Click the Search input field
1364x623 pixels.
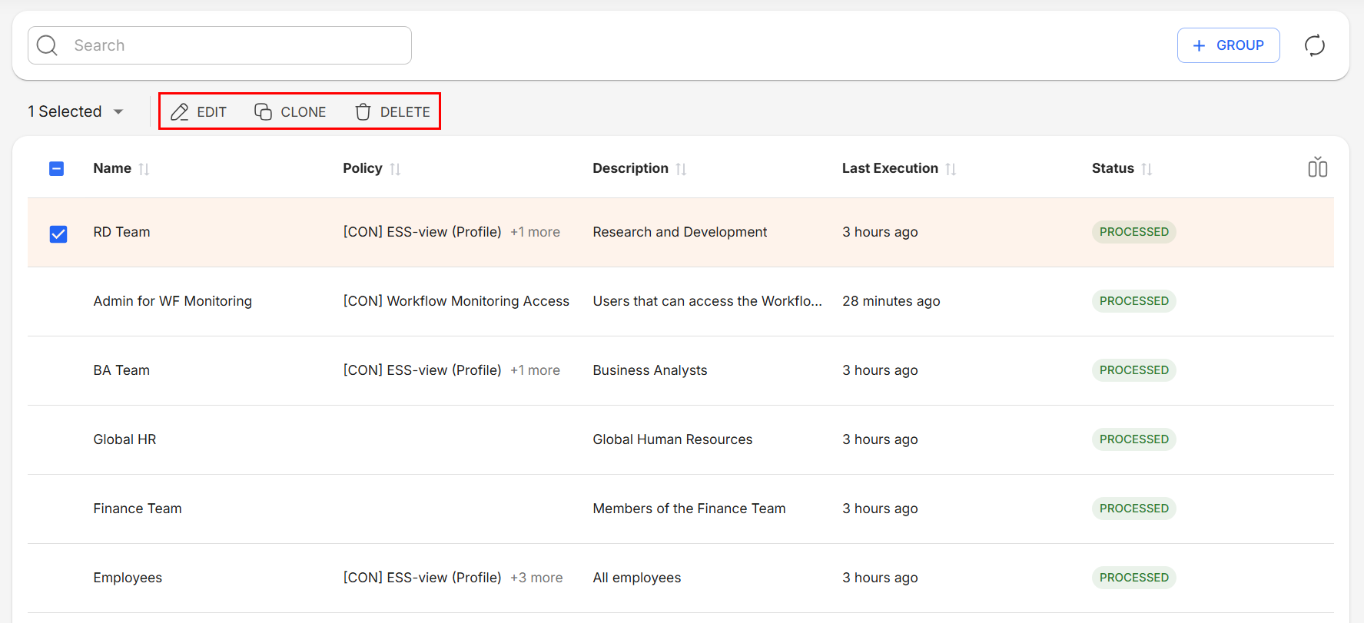231,45
